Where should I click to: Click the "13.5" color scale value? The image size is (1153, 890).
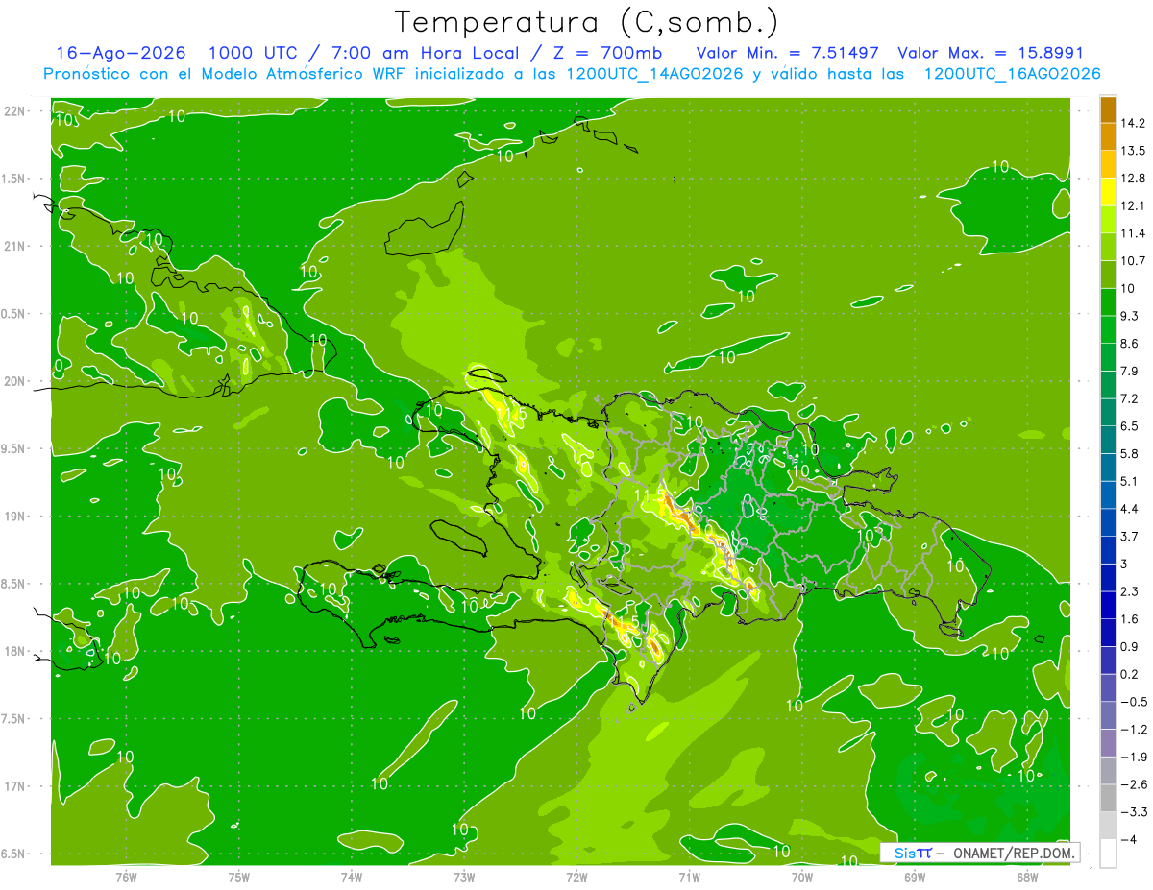[x=1132, y=151]
